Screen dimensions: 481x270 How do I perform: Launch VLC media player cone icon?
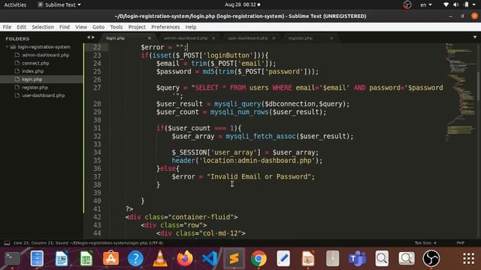[160, 259]
